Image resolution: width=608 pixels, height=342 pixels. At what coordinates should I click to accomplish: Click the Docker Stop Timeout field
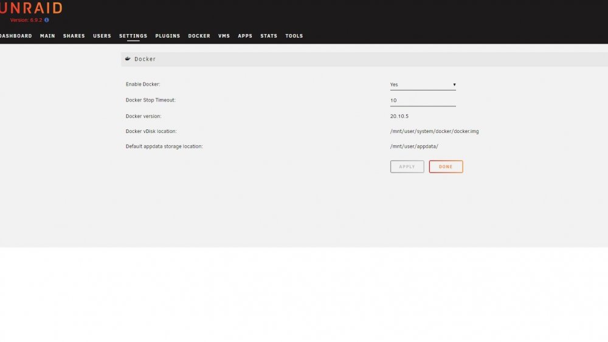(423, 101)
